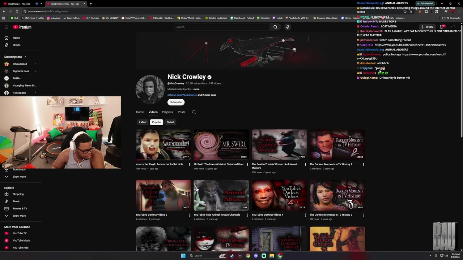This screenshot has height=260, width=463.
Task: Open the KickBot Dashboard bookmark
Action: pos(216,18)
